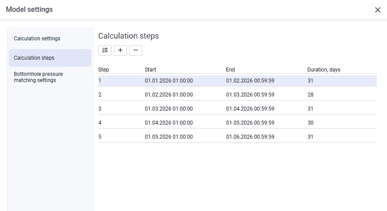
Task: Click end date 01.02.2026 00:59:59
Action: pos(250,81)
